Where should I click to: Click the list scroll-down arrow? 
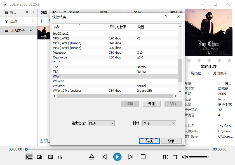coord(180,91)
